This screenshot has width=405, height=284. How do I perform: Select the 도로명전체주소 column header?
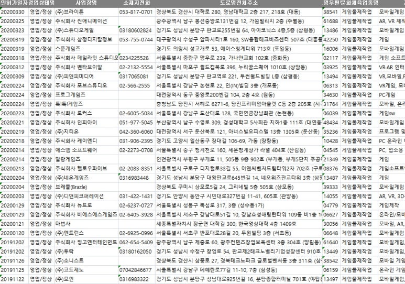coord(239,3)
